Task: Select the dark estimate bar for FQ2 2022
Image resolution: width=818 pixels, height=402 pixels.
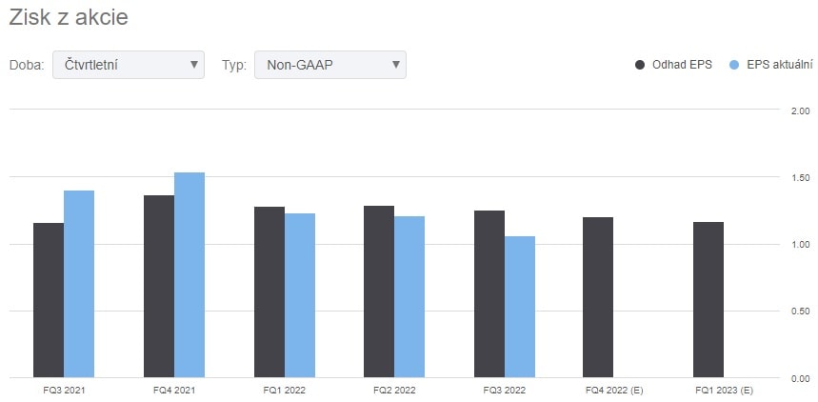Action: (379, 291)
